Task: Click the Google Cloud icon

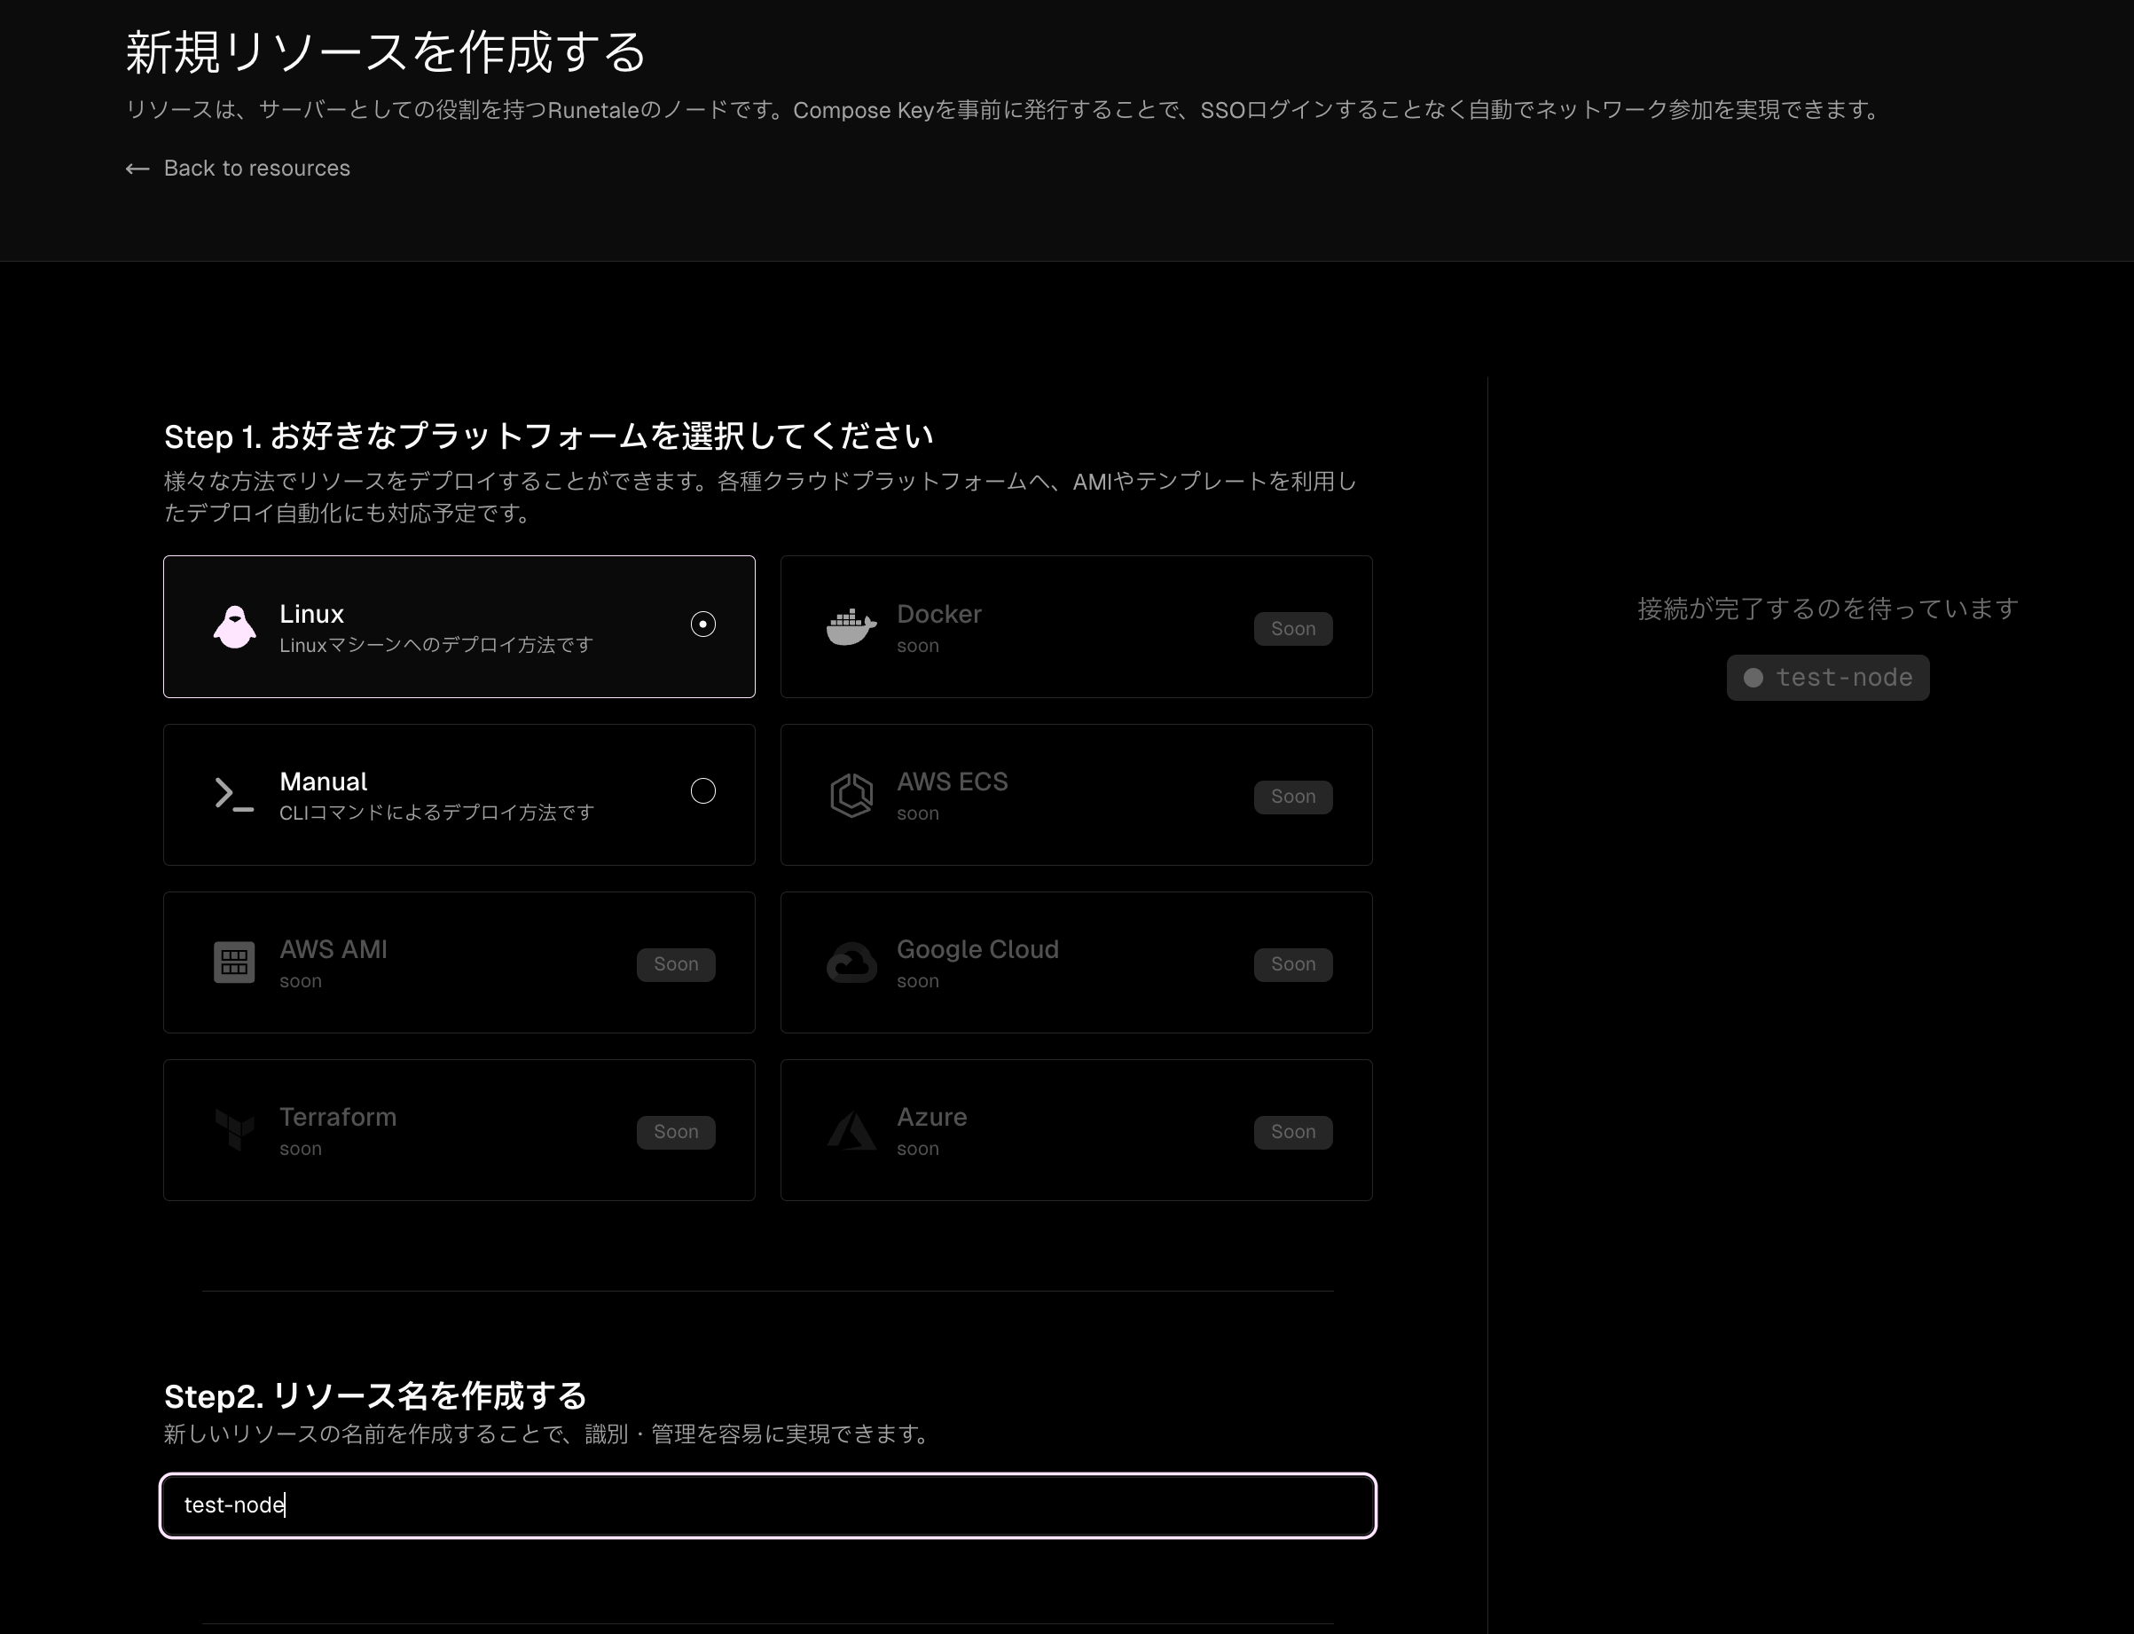Action: coord(851,962)
